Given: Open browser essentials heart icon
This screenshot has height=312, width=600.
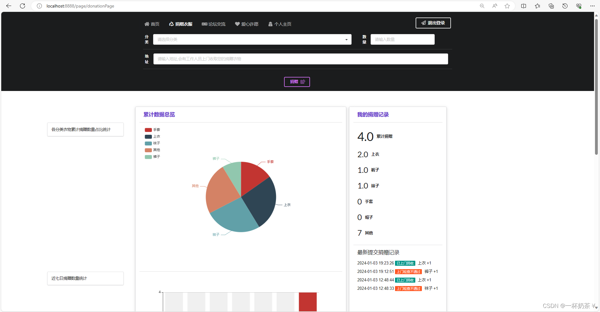Looking at the screenshot, I should click(x=579, y=6).
